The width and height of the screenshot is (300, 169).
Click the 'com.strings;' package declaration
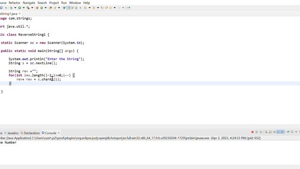(20, 18)
